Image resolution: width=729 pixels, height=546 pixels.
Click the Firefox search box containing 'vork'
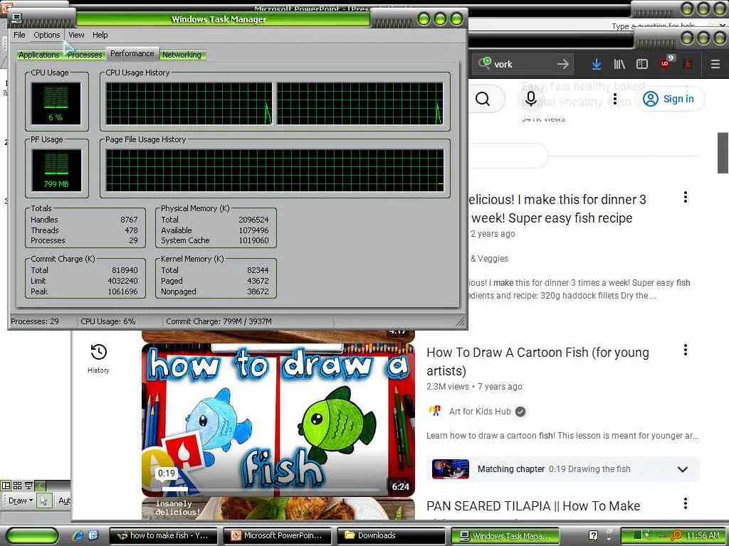point(523,64)
